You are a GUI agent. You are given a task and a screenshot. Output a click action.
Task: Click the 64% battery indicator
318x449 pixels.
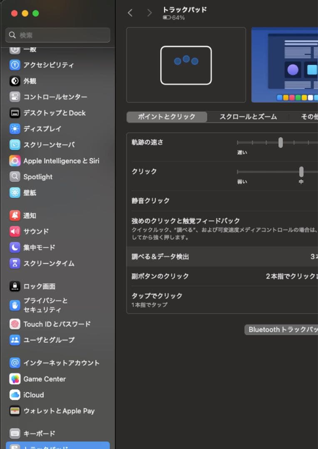point(174,18)
